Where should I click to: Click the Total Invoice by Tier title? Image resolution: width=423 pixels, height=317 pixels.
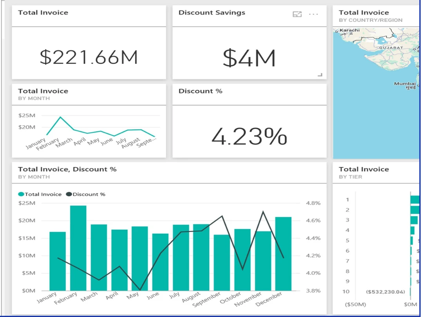(363, 169)
